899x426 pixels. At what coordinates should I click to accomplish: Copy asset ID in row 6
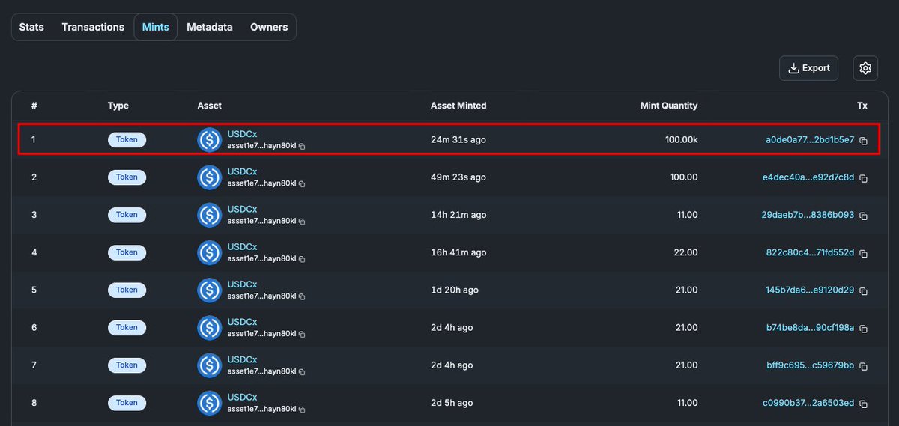[x=302, y=334]
